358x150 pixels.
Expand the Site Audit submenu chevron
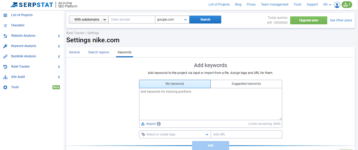coord(59,77)
